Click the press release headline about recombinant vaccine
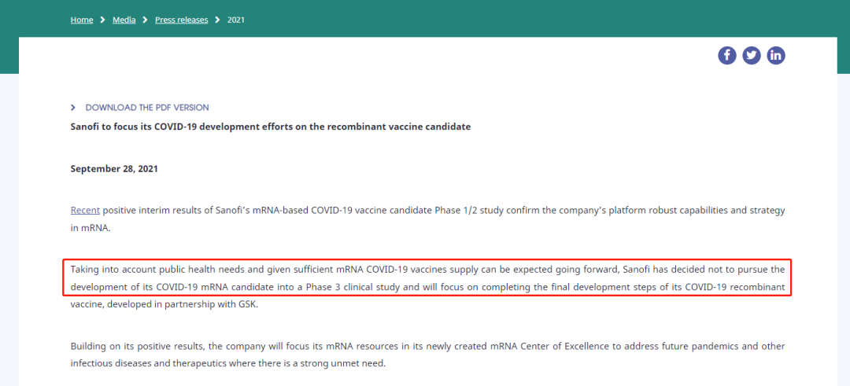This screenshot has width=850, height=386. pos(271,127)
